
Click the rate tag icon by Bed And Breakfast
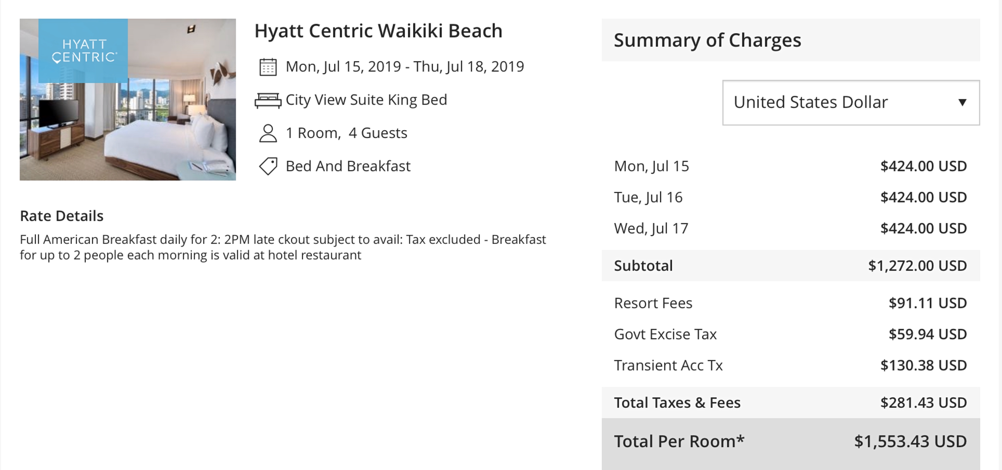pos(268,166)
